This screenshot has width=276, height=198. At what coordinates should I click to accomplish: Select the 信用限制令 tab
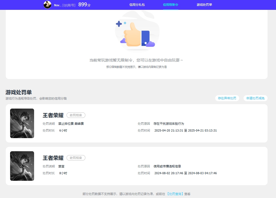point(170,5)
